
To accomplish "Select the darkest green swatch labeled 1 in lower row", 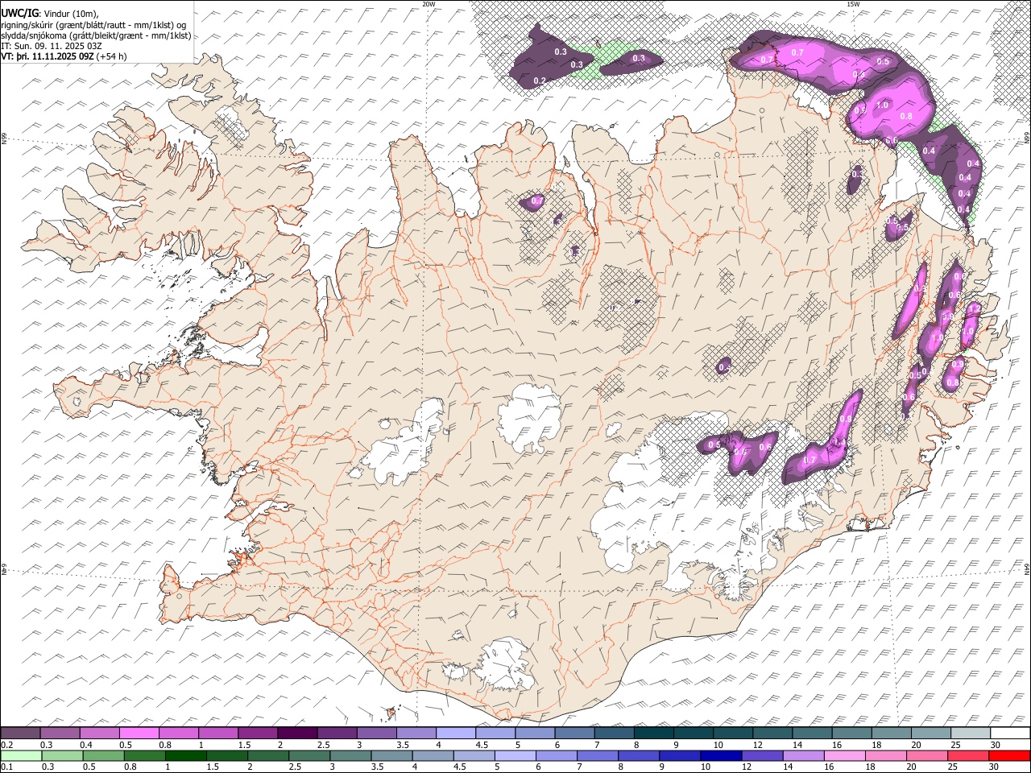I will click(x=185, y=756).
